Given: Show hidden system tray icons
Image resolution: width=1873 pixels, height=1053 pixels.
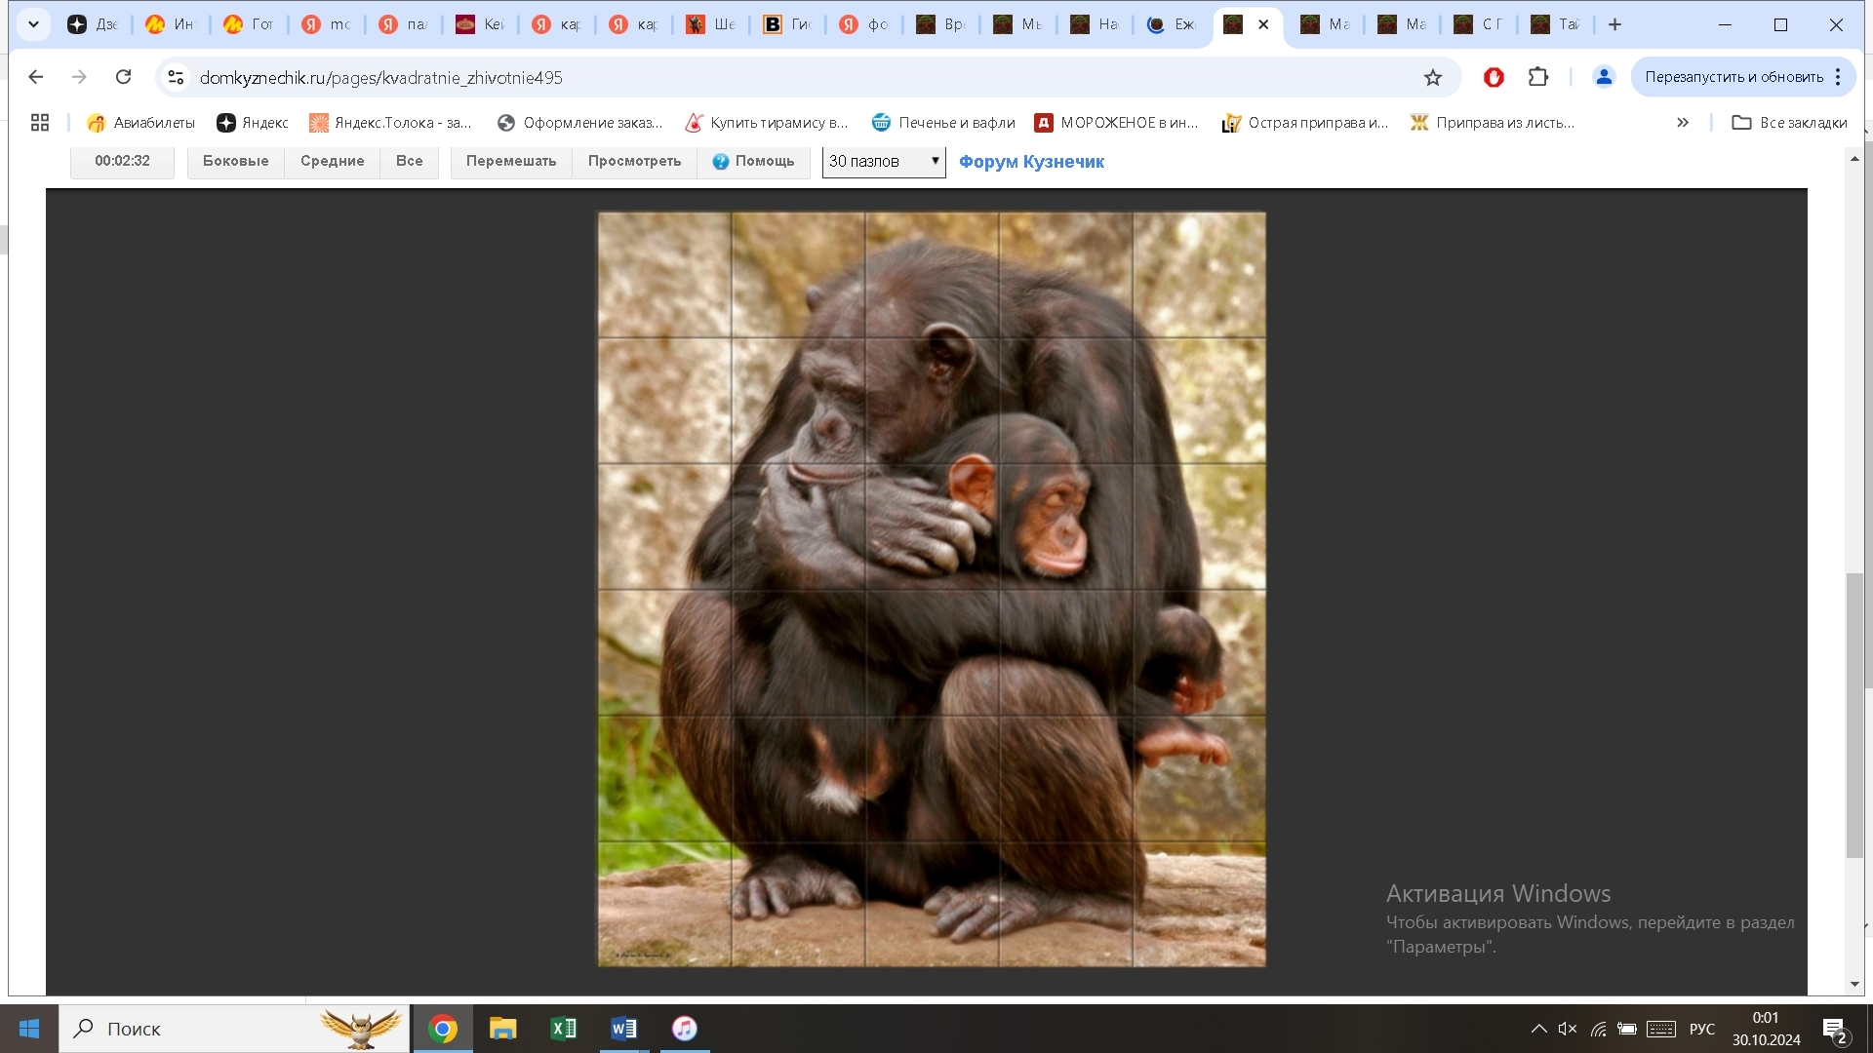Looking at the screenshot, I should point(1538,1029).
